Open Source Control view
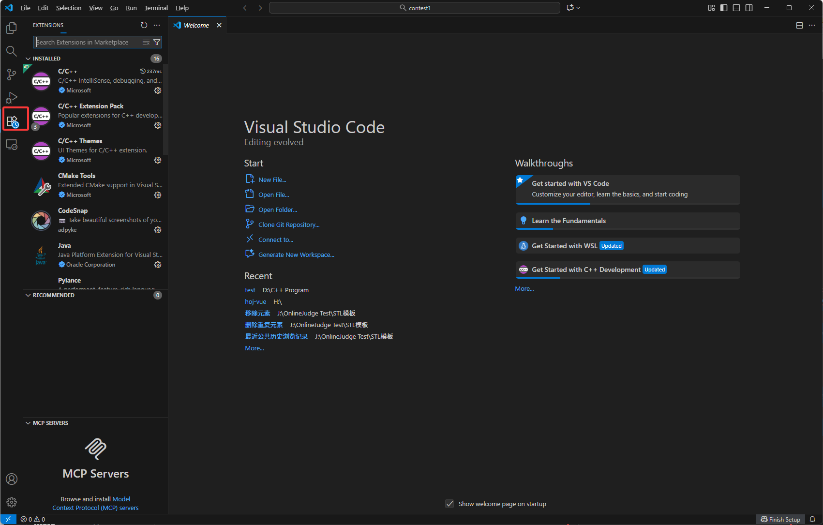This screenshot has width=823, height=525. pos(12,74)
